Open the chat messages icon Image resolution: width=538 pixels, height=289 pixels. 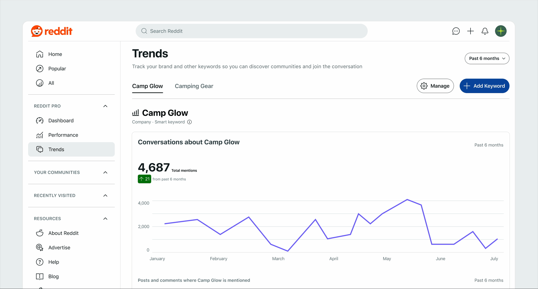point(456,31)
